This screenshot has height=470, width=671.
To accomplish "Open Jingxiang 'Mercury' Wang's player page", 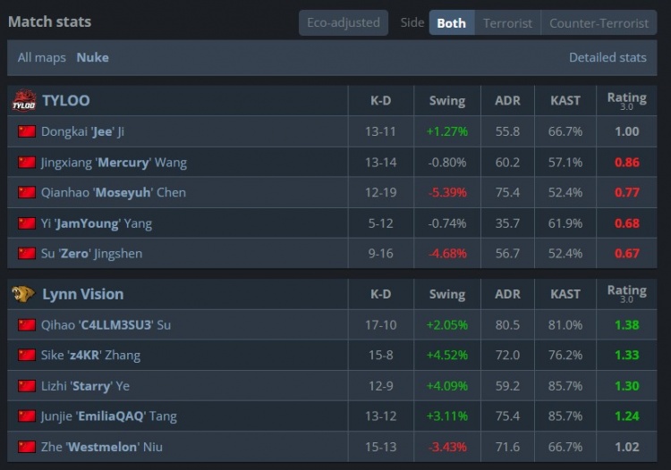I will tap(114, 163).
